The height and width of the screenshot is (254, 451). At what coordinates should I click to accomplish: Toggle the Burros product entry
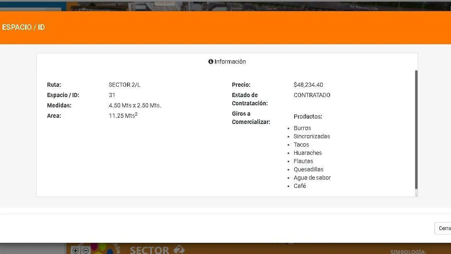[x=303, y=128]
